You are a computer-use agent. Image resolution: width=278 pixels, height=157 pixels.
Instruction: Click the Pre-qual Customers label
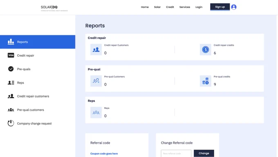pyautogui.click(x=114, y=77)
